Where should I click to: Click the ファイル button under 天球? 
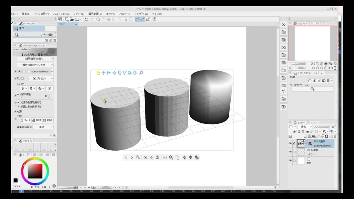point(25,120)
